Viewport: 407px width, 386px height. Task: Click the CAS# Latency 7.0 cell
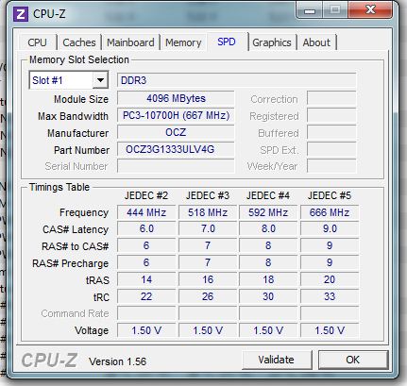(208, 228)
